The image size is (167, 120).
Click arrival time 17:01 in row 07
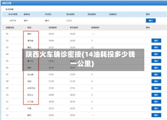51,75
